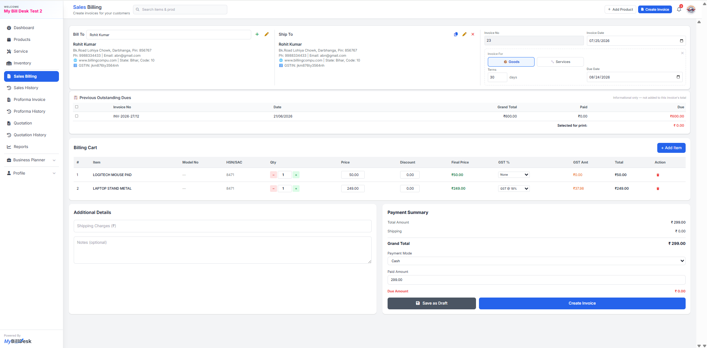Select Goods as invoice type

511,62
